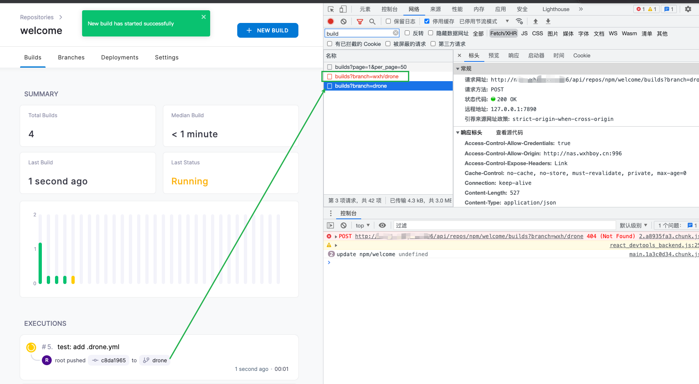
Task: Toggle device toolbar emulation icon
Action: coord(343,9)
